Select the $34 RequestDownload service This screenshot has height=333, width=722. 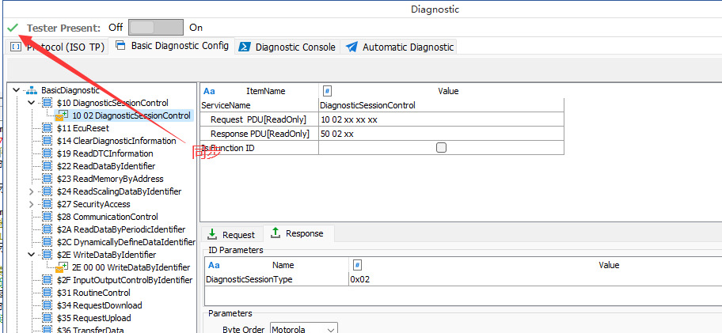click(99, 305)
